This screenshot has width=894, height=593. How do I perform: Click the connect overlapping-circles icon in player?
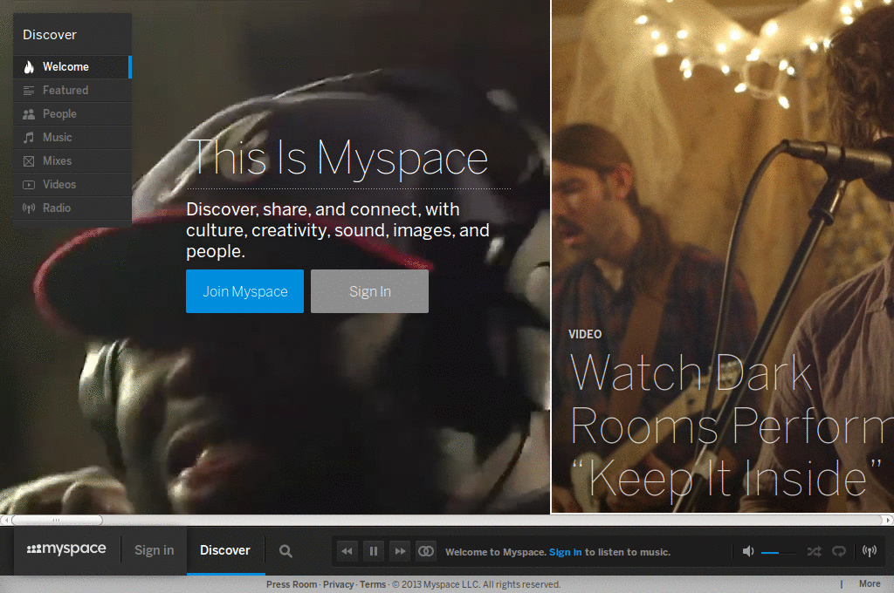pos(426,551)
